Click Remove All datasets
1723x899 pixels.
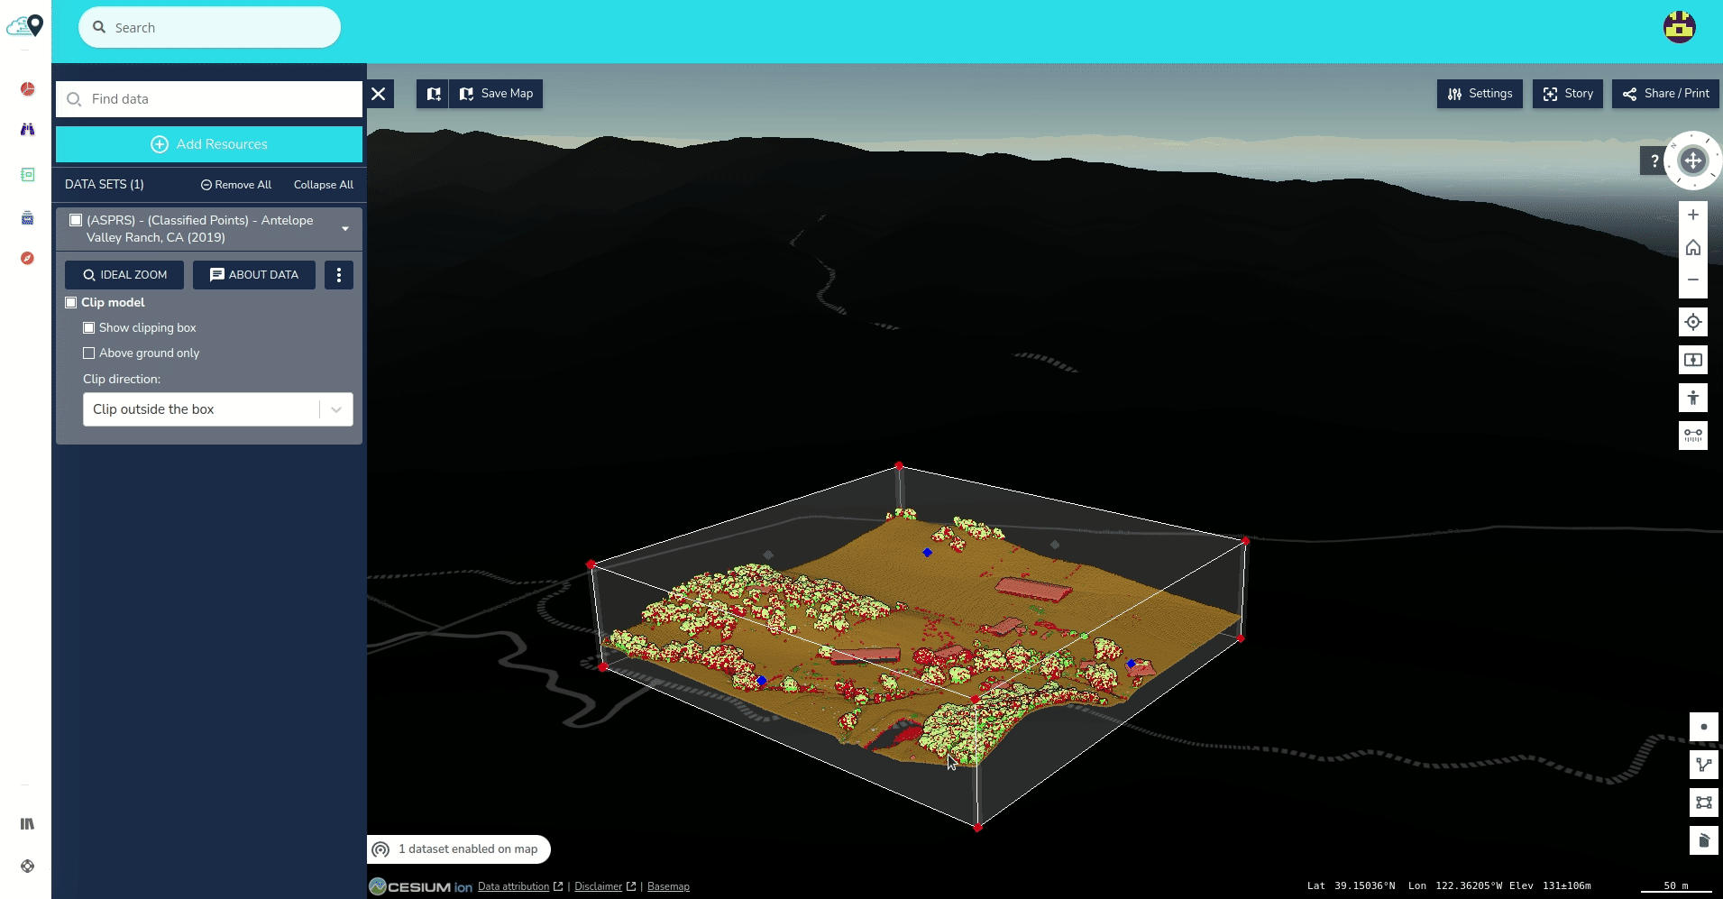tap(235, 185)
